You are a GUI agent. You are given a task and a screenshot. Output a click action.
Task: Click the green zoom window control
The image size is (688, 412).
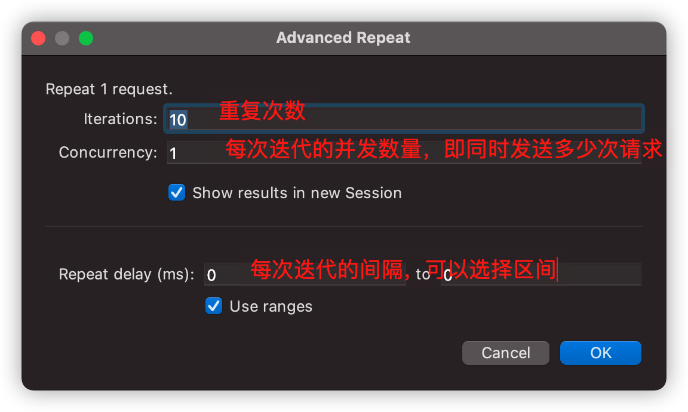coord(85,38)
